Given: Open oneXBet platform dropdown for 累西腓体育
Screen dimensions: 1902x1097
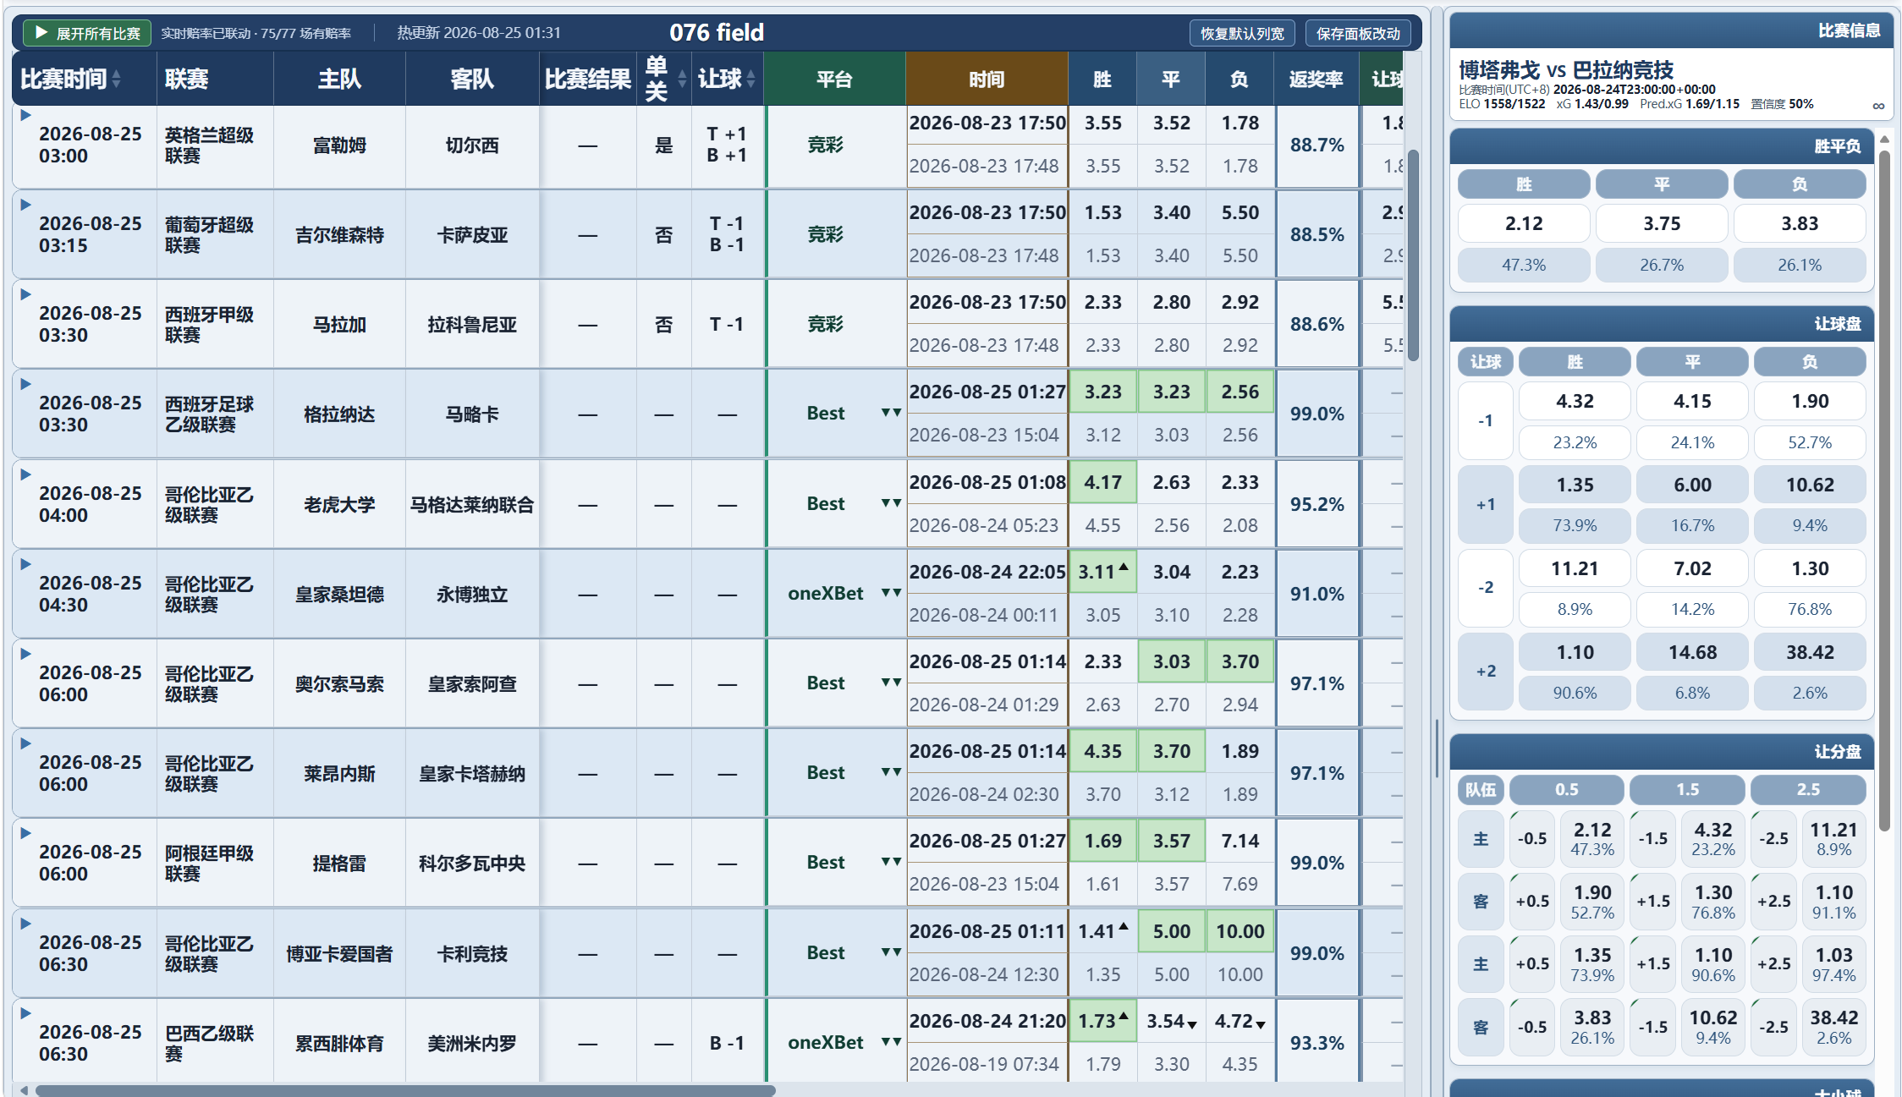Looking at the screenshot, I should [891, 1042].
